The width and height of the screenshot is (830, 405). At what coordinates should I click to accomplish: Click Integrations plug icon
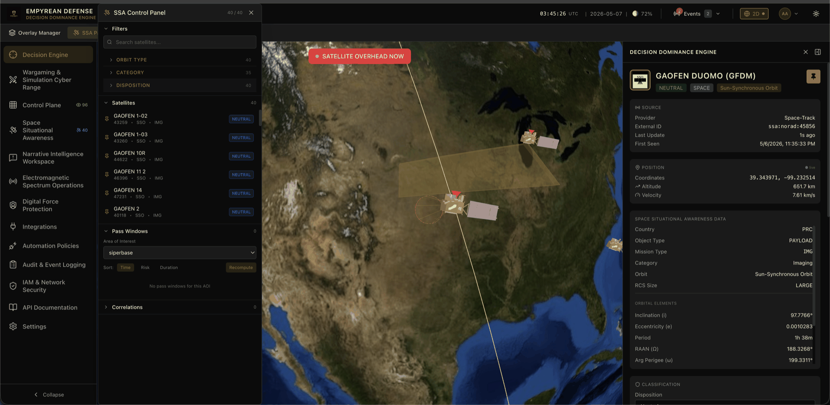[x=13, y=227]
